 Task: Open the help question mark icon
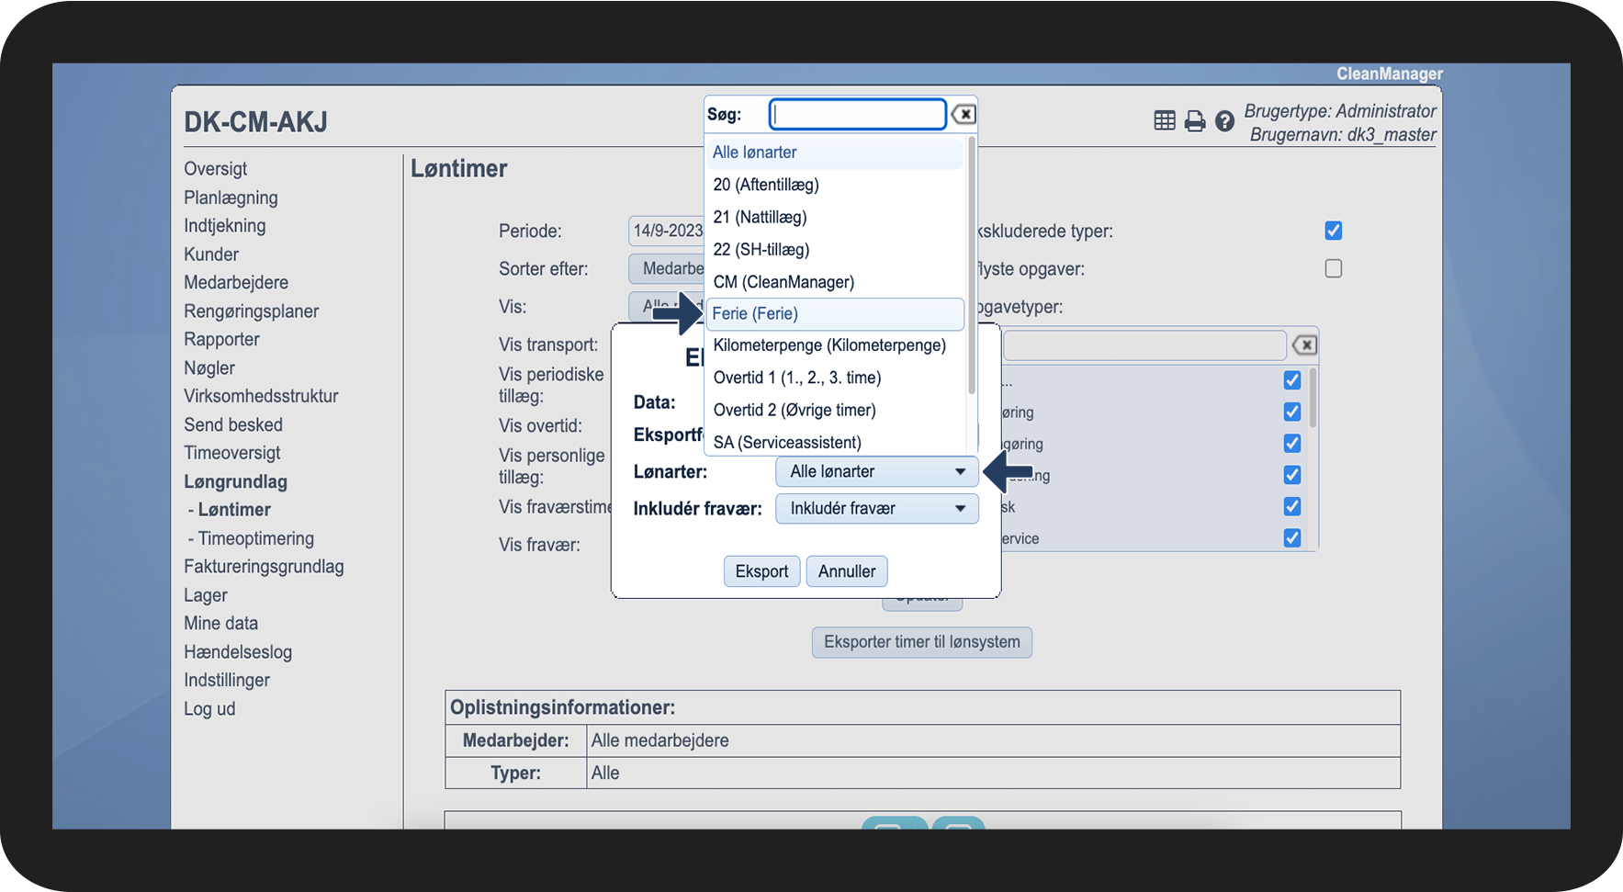(1224, 121)
